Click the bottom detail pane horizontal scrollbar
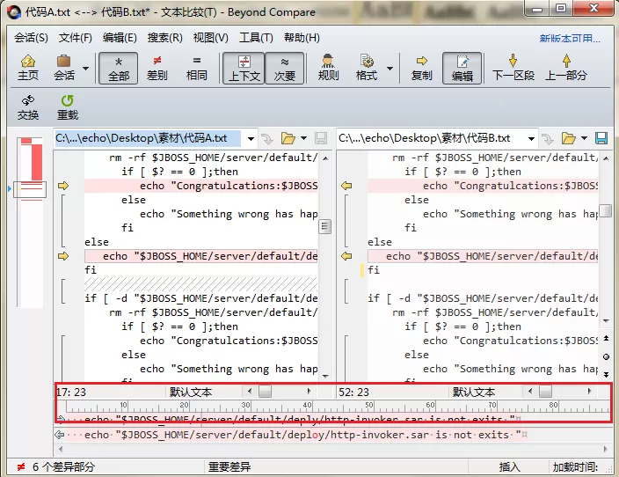This screenshot has height=477, width=619. click(x=333, y=449)
